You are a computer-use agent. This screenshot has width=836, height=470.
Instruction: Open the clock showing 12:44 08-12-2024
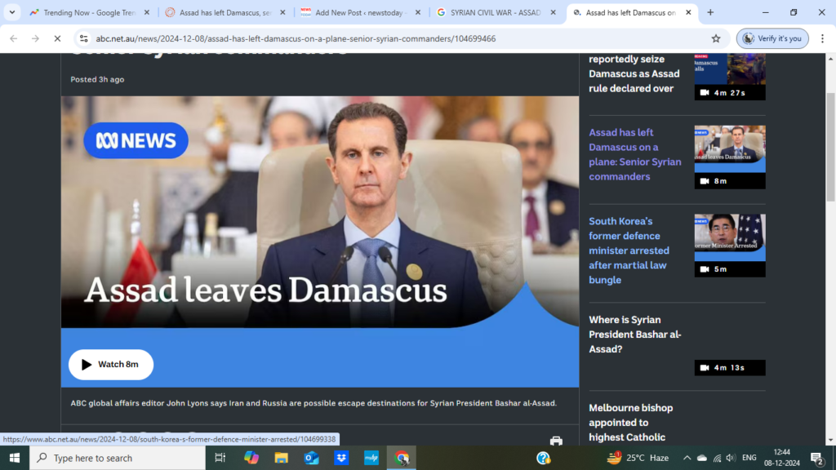point(781,458)
